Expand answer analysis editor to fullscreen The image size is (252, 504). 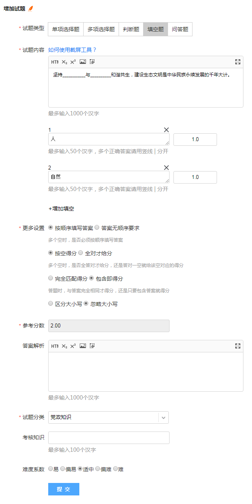pos(238,346)
